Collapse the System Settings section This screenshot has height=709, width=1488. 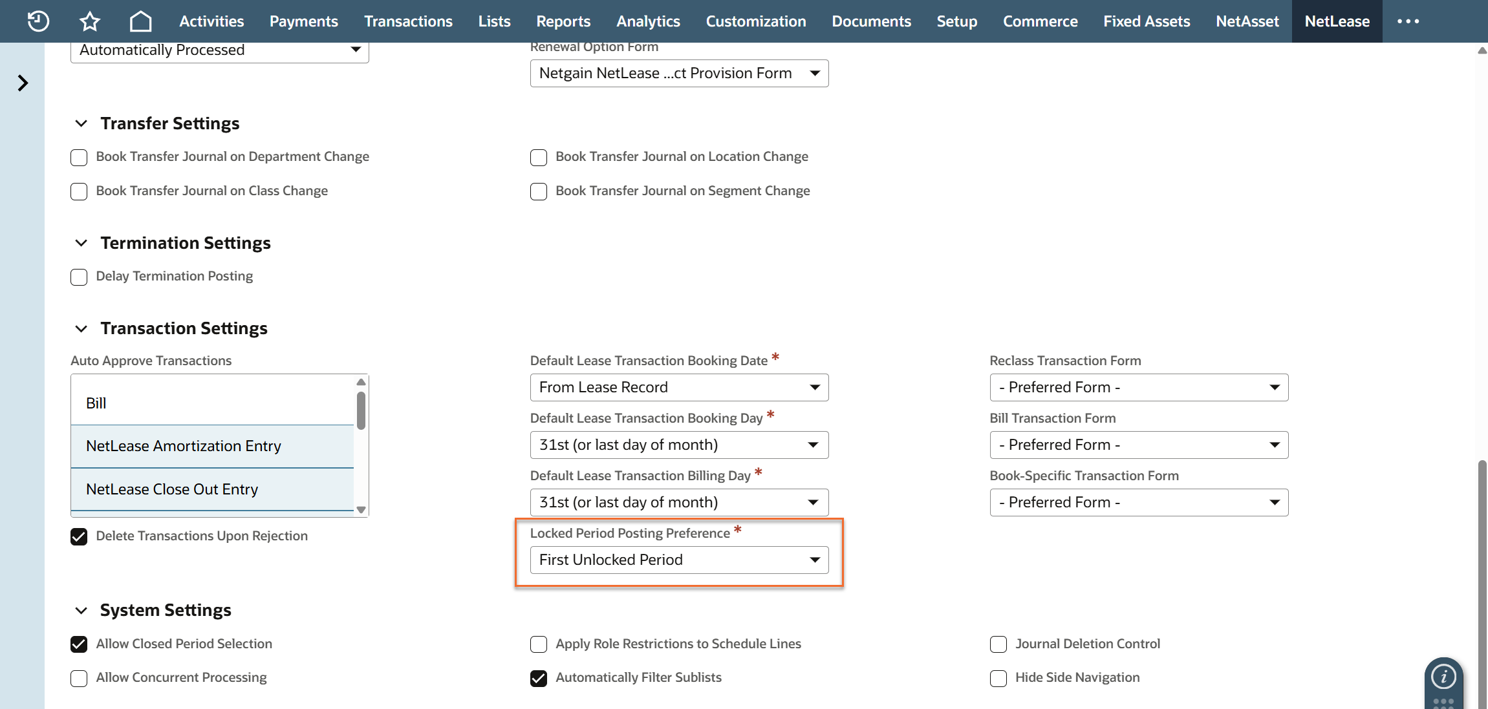tap(81, 610)
